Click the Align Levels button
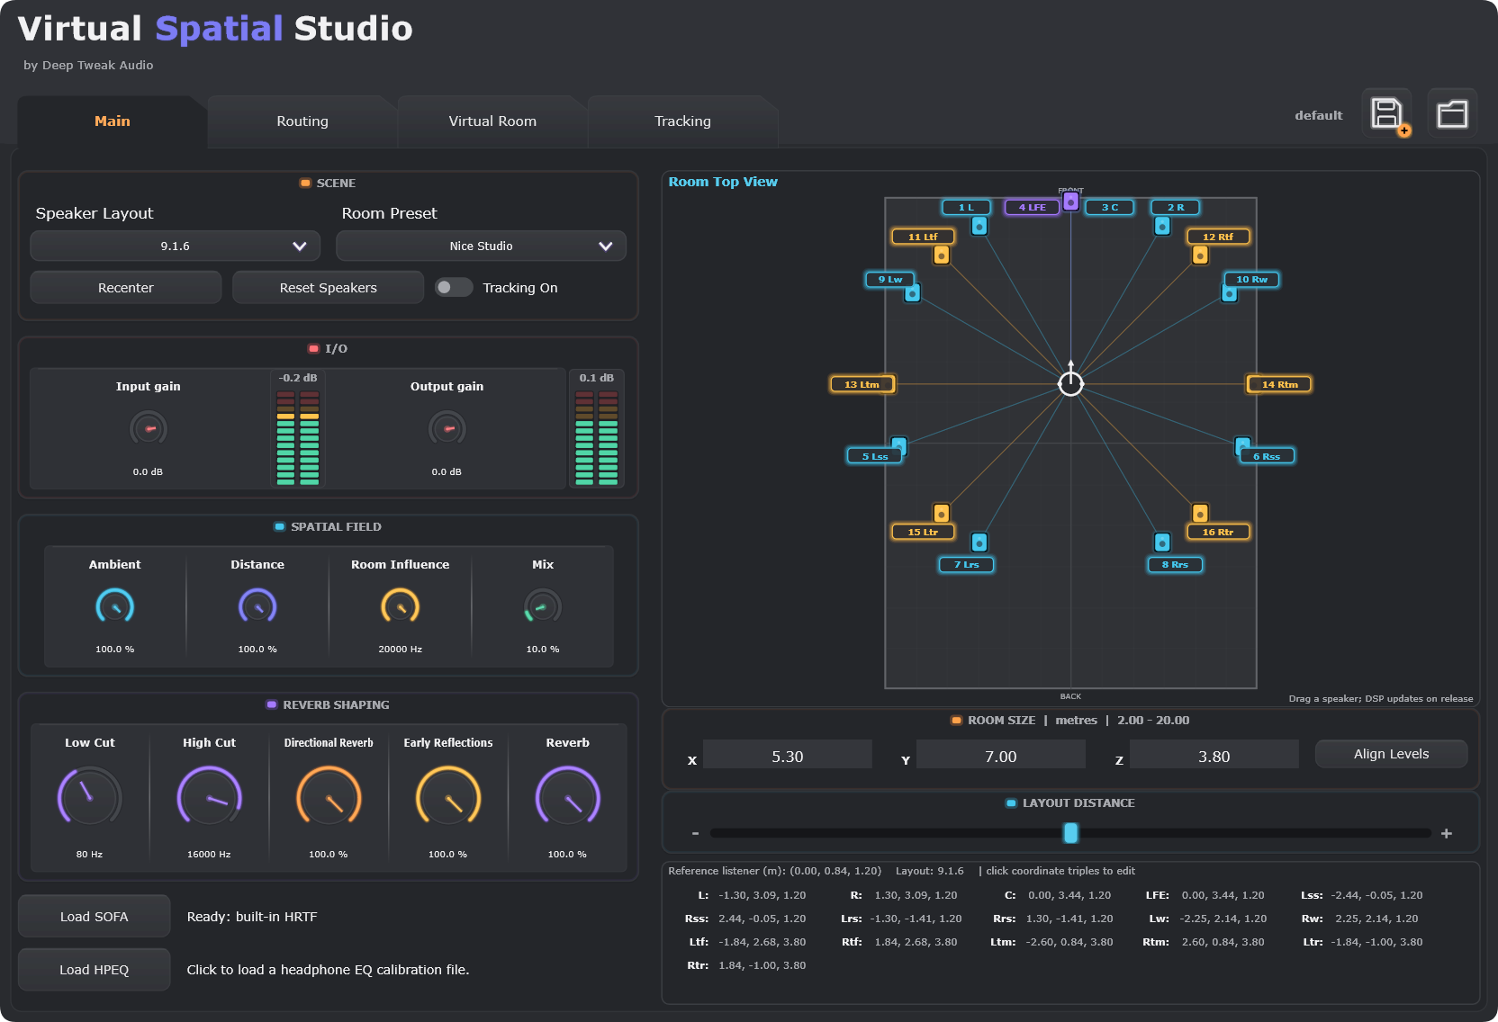1498x1022 pixels. [1391, 754]
